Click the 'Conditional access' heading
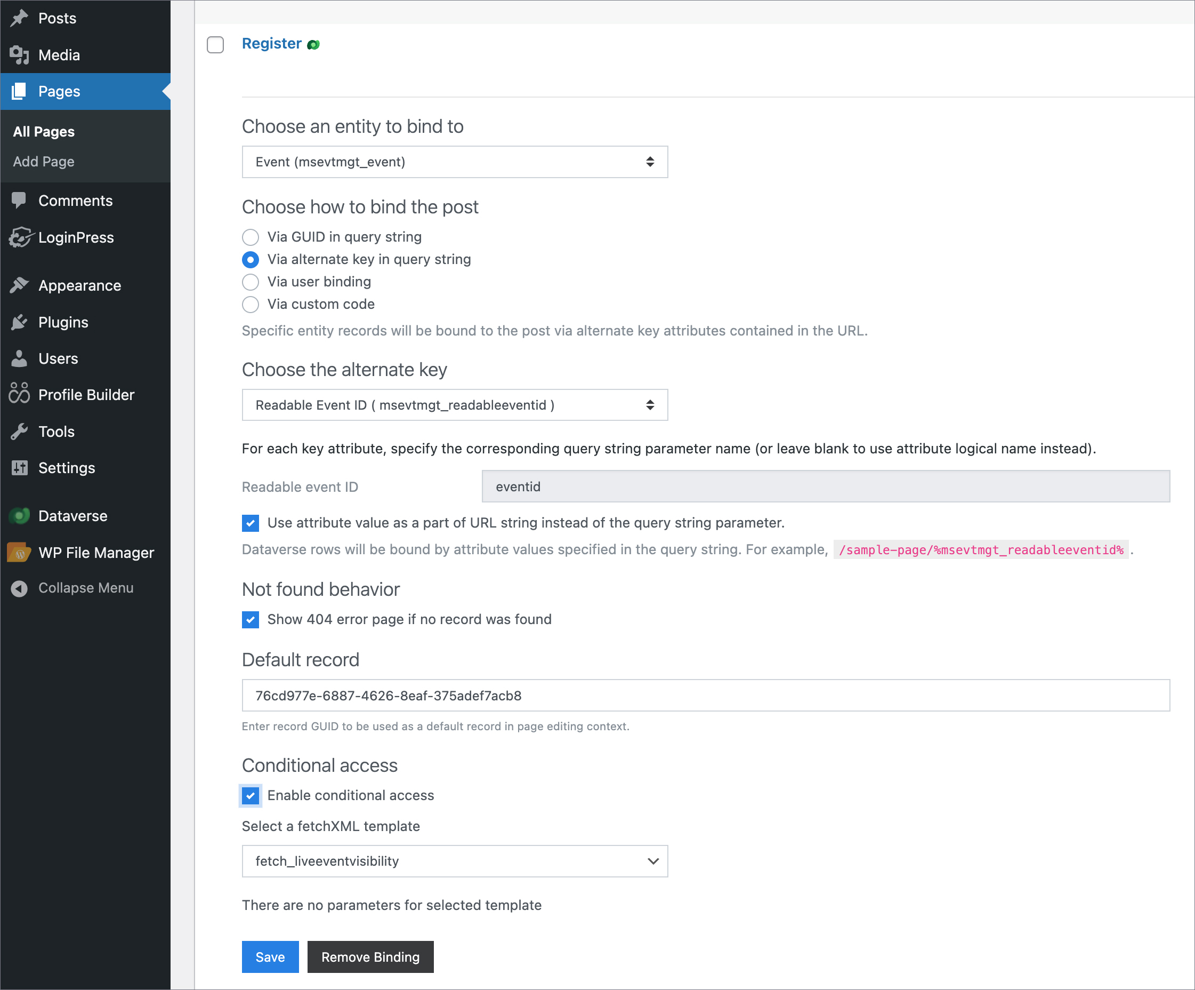The image size is (1195, 990). click(x=320, y=765)
